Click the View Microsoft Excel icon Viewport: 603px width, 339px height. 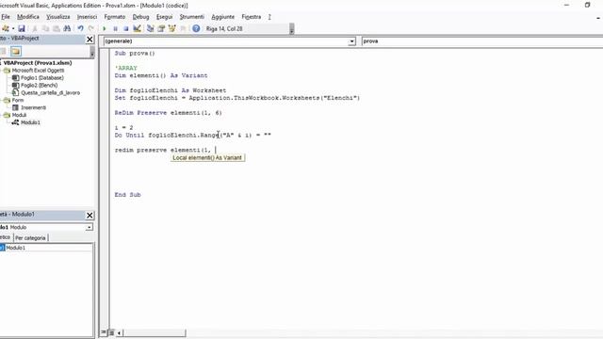[x=6, y=28]
